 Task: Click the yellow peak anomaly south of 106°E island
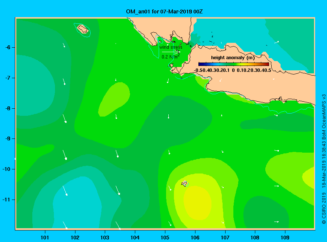pyautogui.click(x=198, y=203)
